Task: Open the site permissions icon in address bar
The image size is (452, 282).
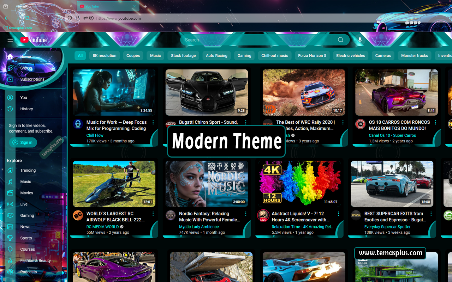Action: pyautogui.click(x=85, y=18)
